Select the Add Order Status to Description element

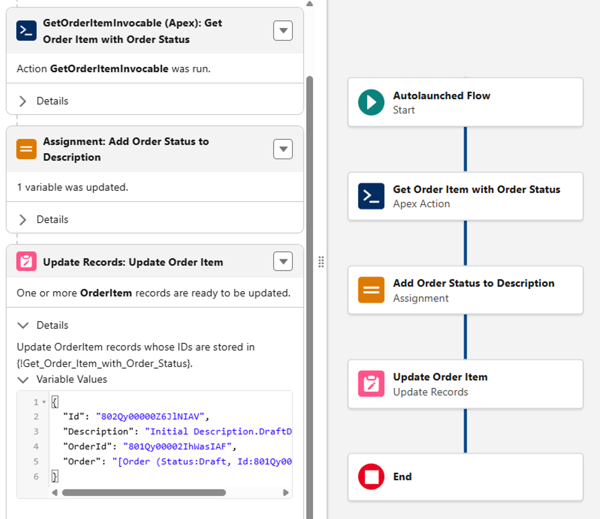(x=465, y=290)
